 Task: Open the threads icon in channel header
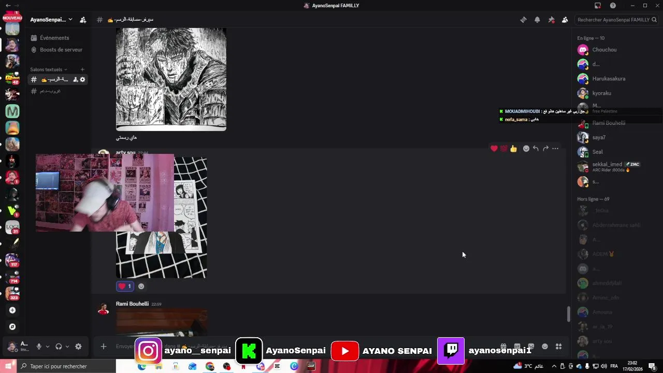click(x=523, y=20)
